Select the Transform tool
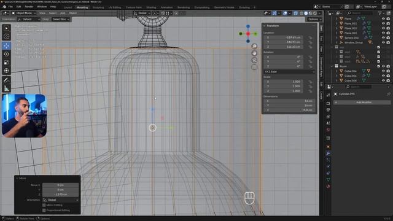This screenshot has height=221, width=393. 6,71
